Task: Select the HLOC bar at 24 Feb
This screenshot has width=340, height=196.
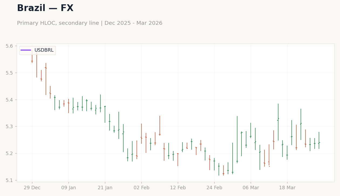Action: [x=214, y=164]
